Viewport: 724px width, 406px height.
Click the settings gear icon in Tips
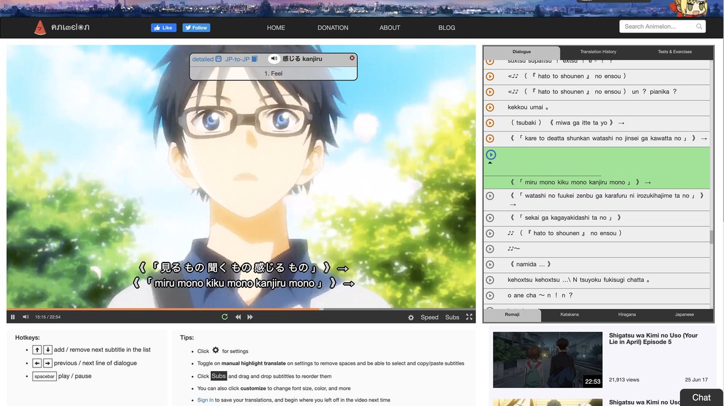coord(215,350)
